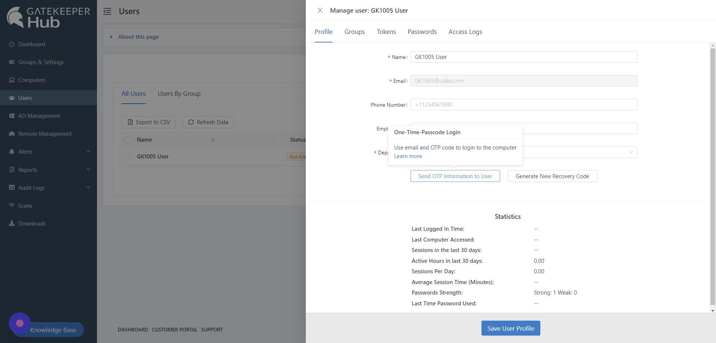Image resolution: width=716 pixels, height=343 pixels.
Task: Click the Alerts bell icon
Action: pos(12,151)
